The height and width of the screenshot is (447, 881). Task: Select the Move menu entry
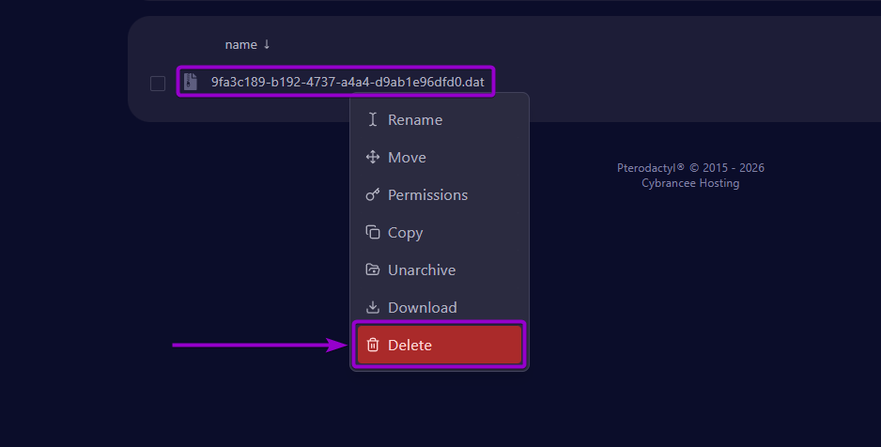(407, 158)
